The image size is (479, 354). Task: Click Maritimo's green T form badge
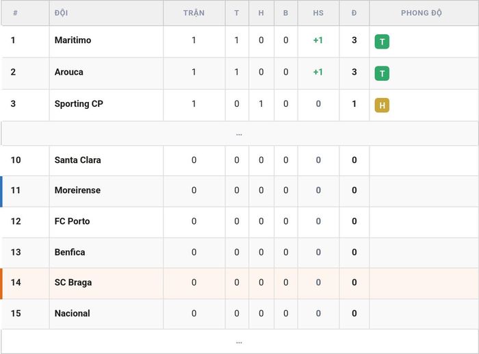[382, 42]
